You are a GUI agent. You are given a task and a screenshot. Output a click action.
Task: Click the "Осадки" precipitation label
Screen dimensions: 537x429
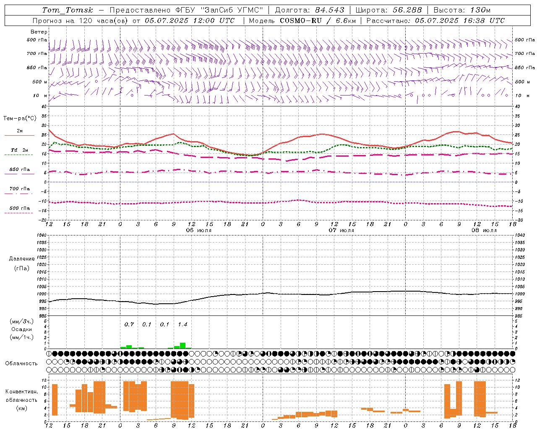tap(21, 329)
